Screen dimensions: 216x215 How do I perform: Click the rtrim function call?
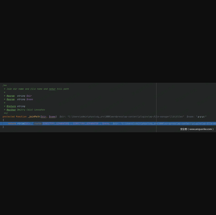pyautogui.click(x=20, y=124)
